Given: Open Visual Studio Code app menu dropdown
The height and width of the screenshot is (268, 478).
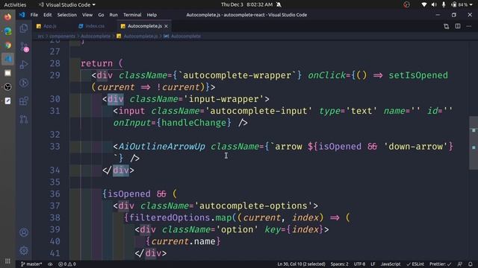Looking at the screenshot, I should 66,4.
